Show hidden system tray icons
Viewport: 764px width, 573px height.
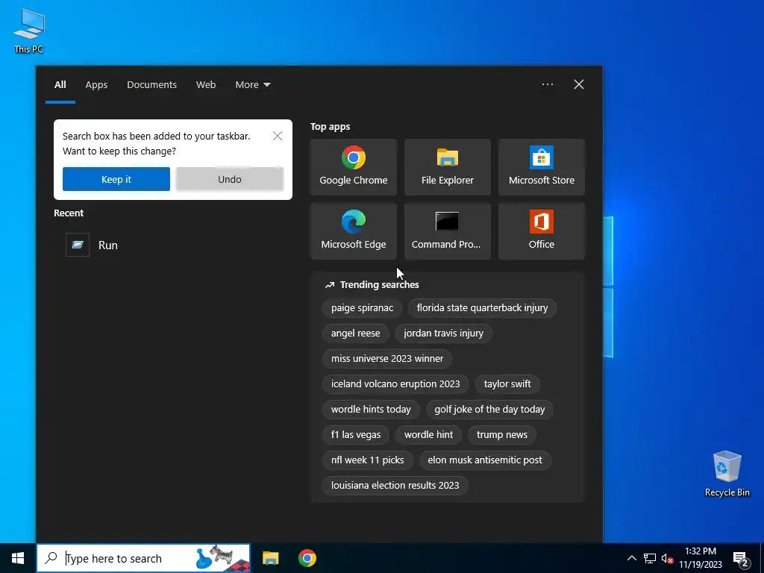click(631, 558)
